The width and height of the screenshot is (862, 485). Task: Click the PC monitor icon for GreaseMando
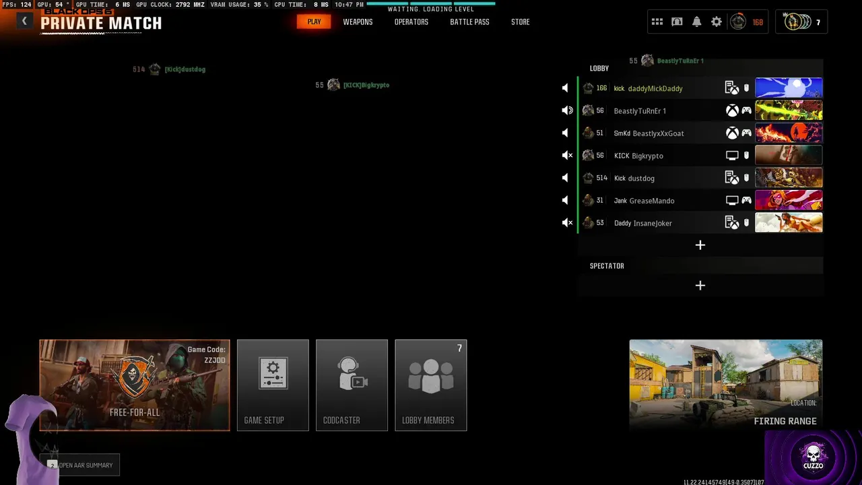732,201
